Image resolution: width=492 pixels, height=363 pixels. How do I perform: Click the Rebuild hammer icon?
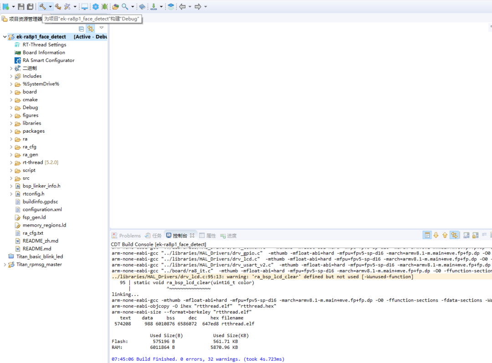pyautogui.click(x=58, y=6)
